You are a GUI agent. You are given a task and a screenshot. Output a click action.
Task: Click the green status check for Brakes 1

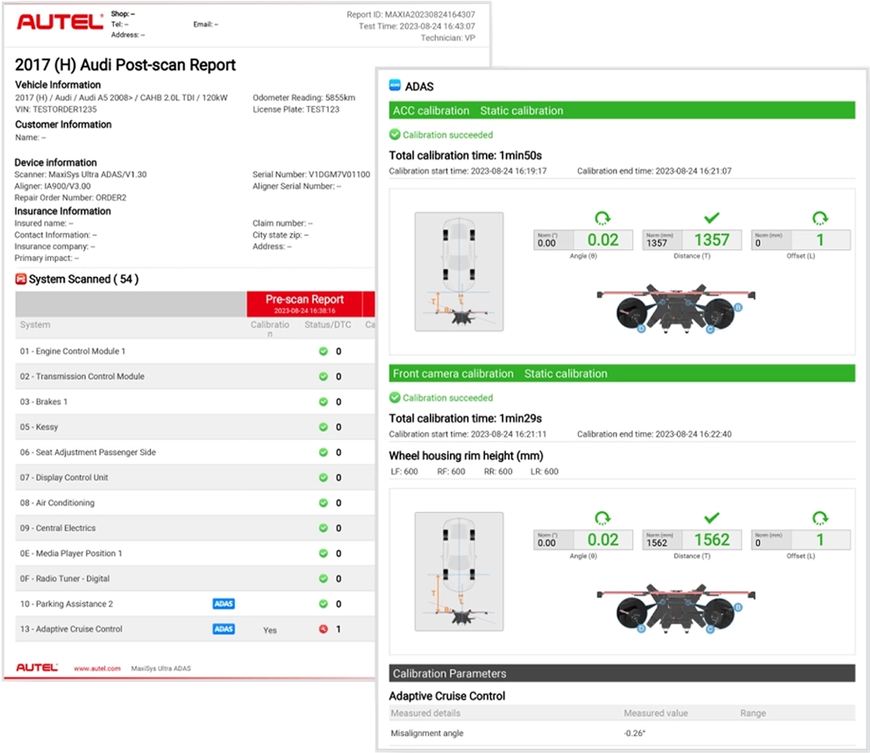pos(324,401)
